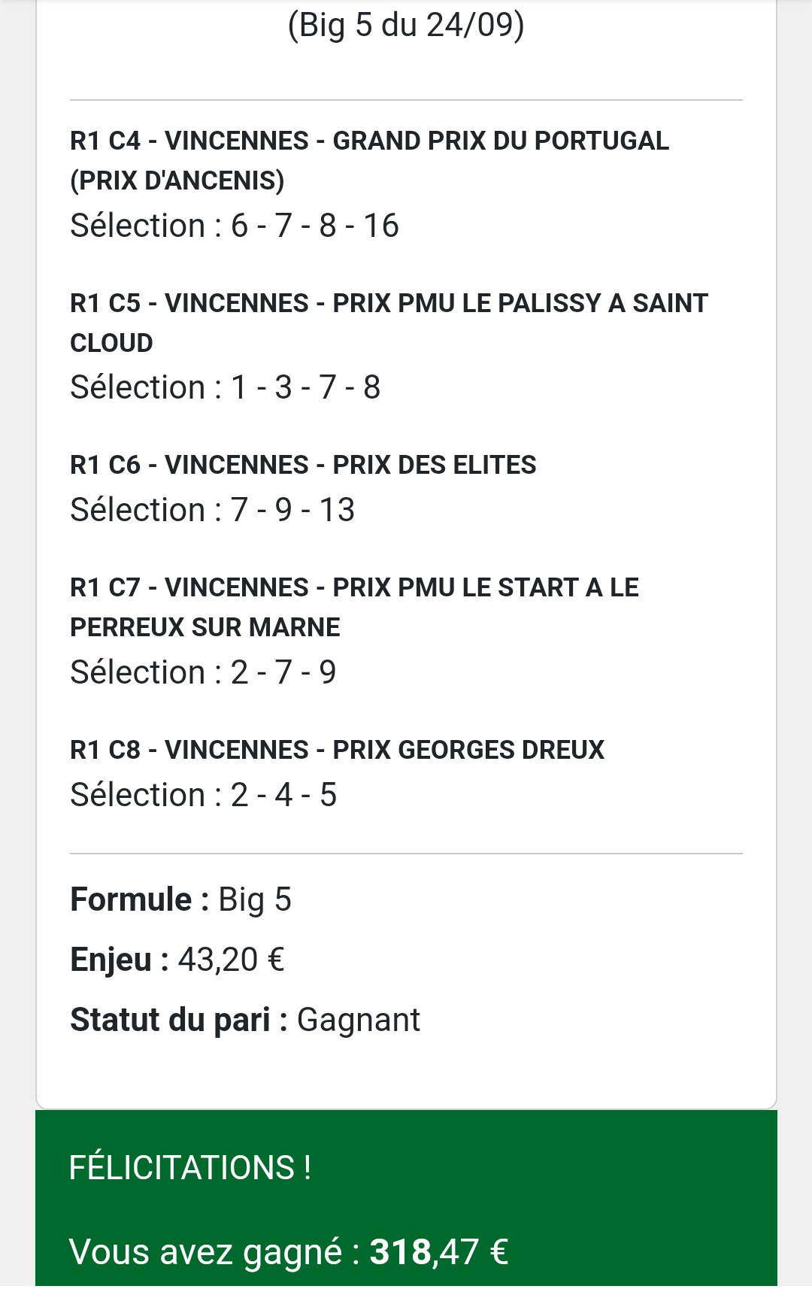
Task: Open the R1 C8 Prix Georges Dreux race
Action: (337, 750)
